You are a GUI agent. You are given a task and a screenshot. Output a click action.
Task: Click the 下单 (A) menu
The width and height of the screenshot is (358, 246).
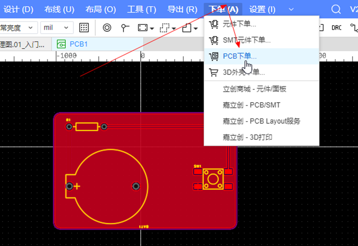coord(223,10)
